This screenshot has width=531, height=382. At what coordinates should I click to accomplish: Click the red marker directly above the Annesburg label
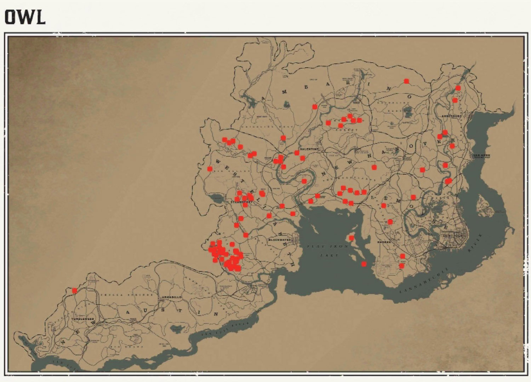pyautogui.click(x=455, y=100)
